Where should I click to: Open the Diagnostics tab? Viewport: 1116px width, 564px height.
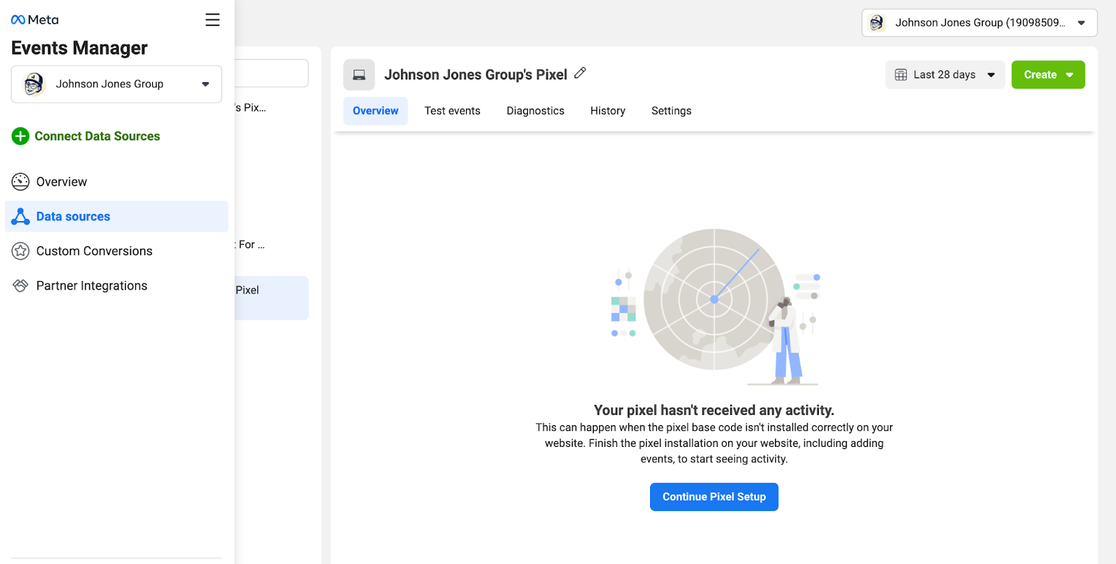pyautogui.click(x=536, y=111)
